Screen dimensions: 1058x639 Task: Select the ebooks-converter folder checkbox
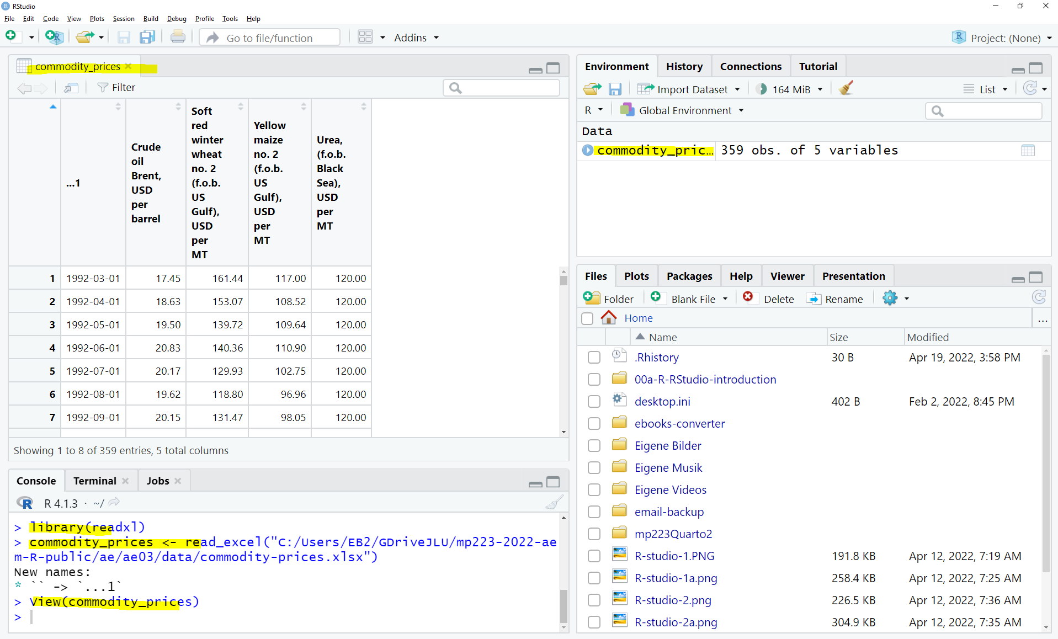[x=594, y=424]
